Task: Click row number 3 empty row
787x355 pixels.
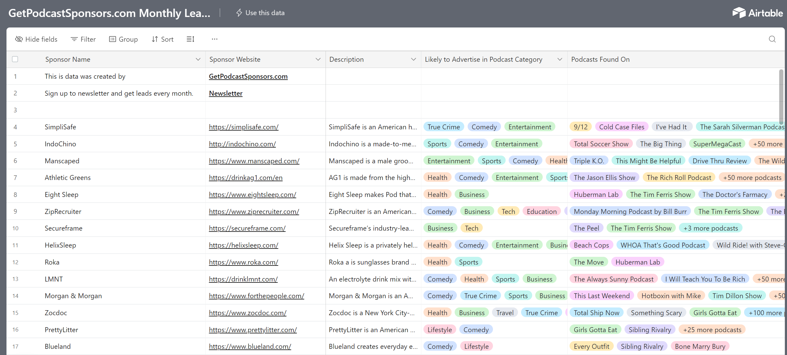Action: click(x=15, y=110)
